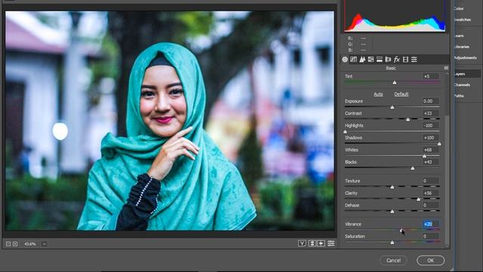
Task: Open the HSL Adjustments panel icon
Action: (371, 59)
